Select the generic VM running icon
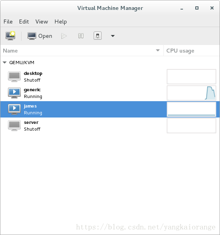The image size is (220, 235). [x=14, y=93]
